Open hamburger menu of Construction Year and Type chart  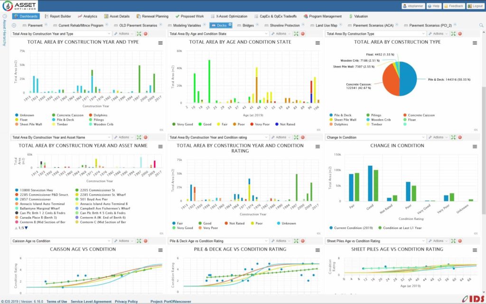(x=160, y=43)
